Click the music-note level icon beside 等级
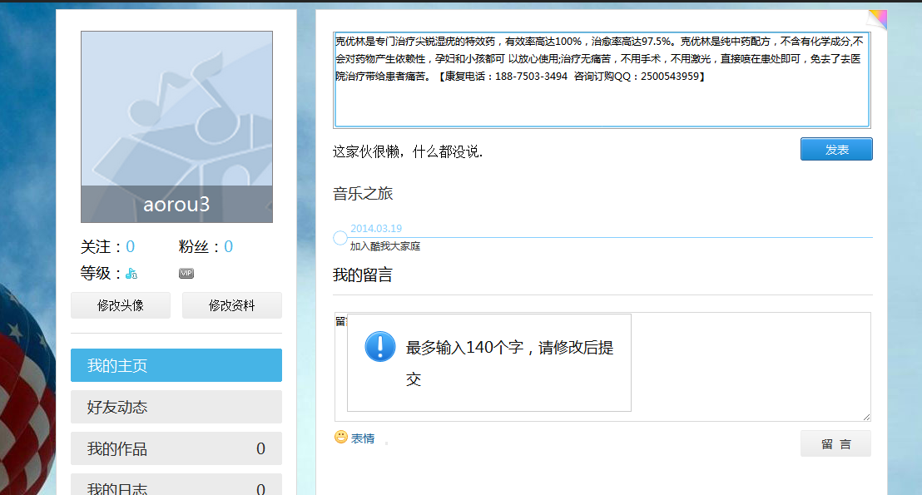Image resolution: width=922 pixels, height=495 pixels. 131,272
